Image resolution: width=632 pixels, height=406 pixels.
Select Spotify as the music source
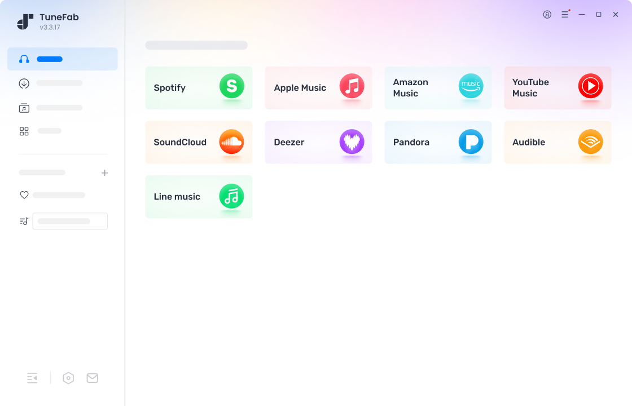199,88
